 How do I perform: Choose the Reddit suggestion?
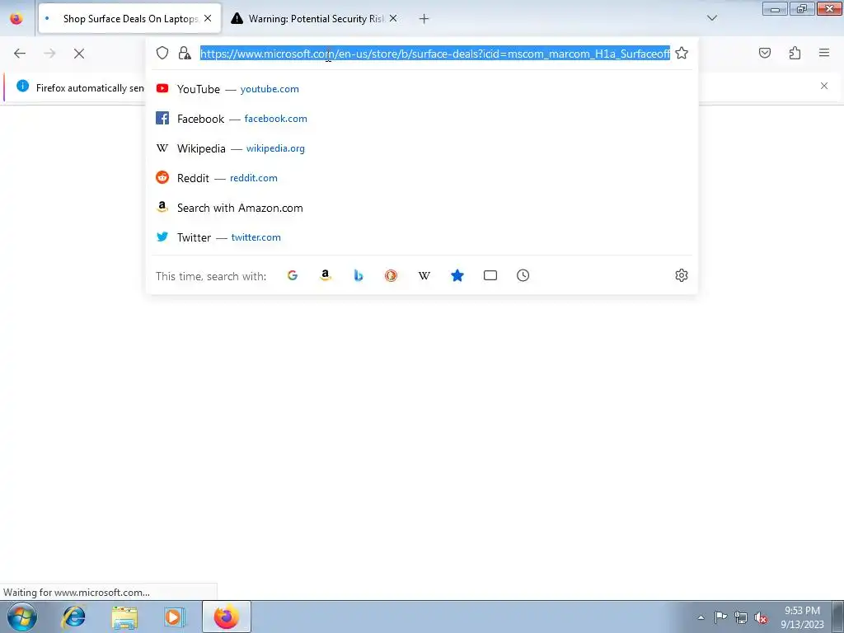click(x=422, y=178)
